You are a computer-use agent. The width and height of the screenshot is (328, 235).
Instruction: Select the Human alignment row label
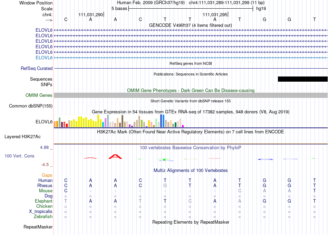coord(45,180)
